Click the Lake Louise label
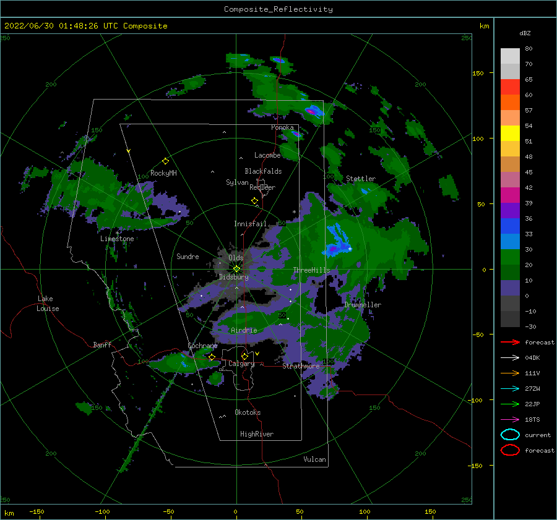 (x=48, y=304)
